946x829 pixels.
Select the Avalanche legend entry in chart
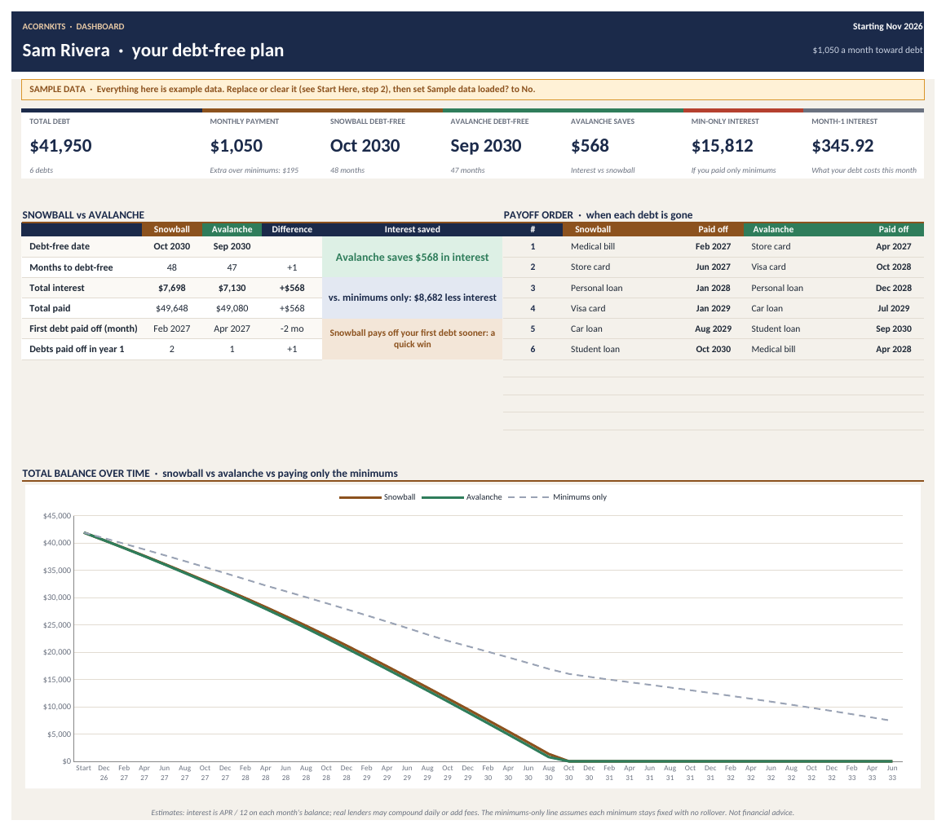point(462,496)
